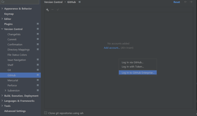
Task: Click project icon next to Shelf
Action: pos(38,65)
